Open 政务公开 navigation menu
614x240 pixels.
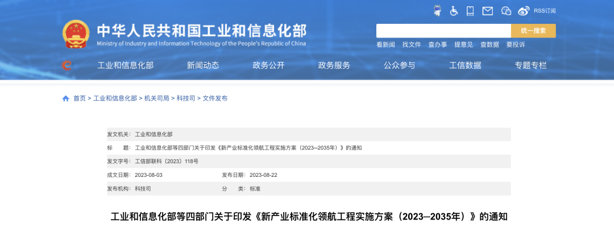pos(268,65)
